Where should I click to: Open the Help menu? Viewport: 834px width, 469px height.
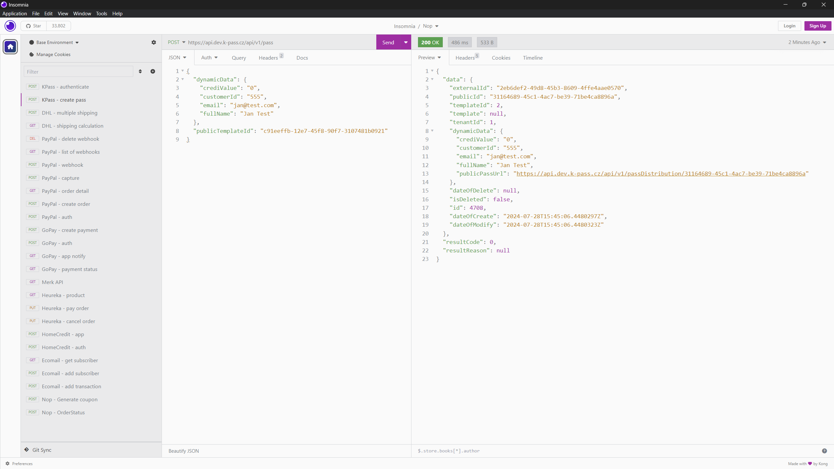tap(117, 13)
